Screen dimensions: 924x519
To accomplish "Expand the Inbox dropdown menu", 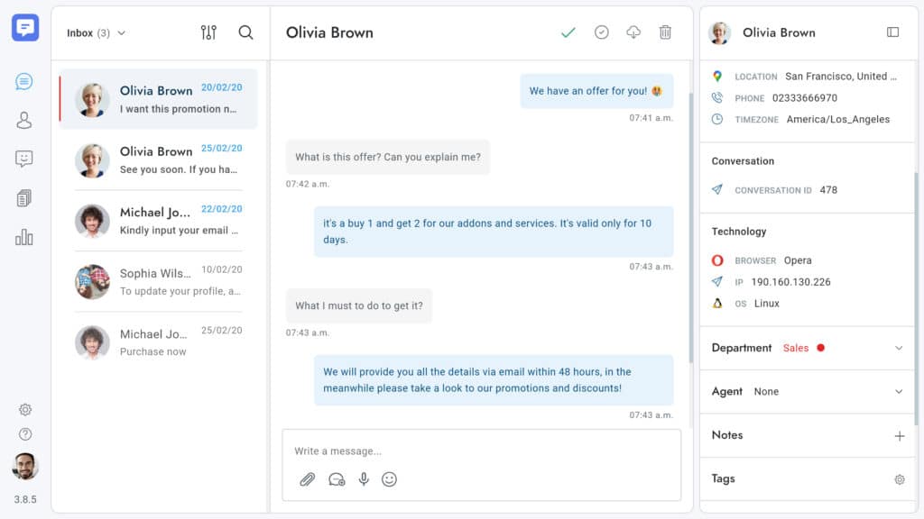I will coord(97,33).
